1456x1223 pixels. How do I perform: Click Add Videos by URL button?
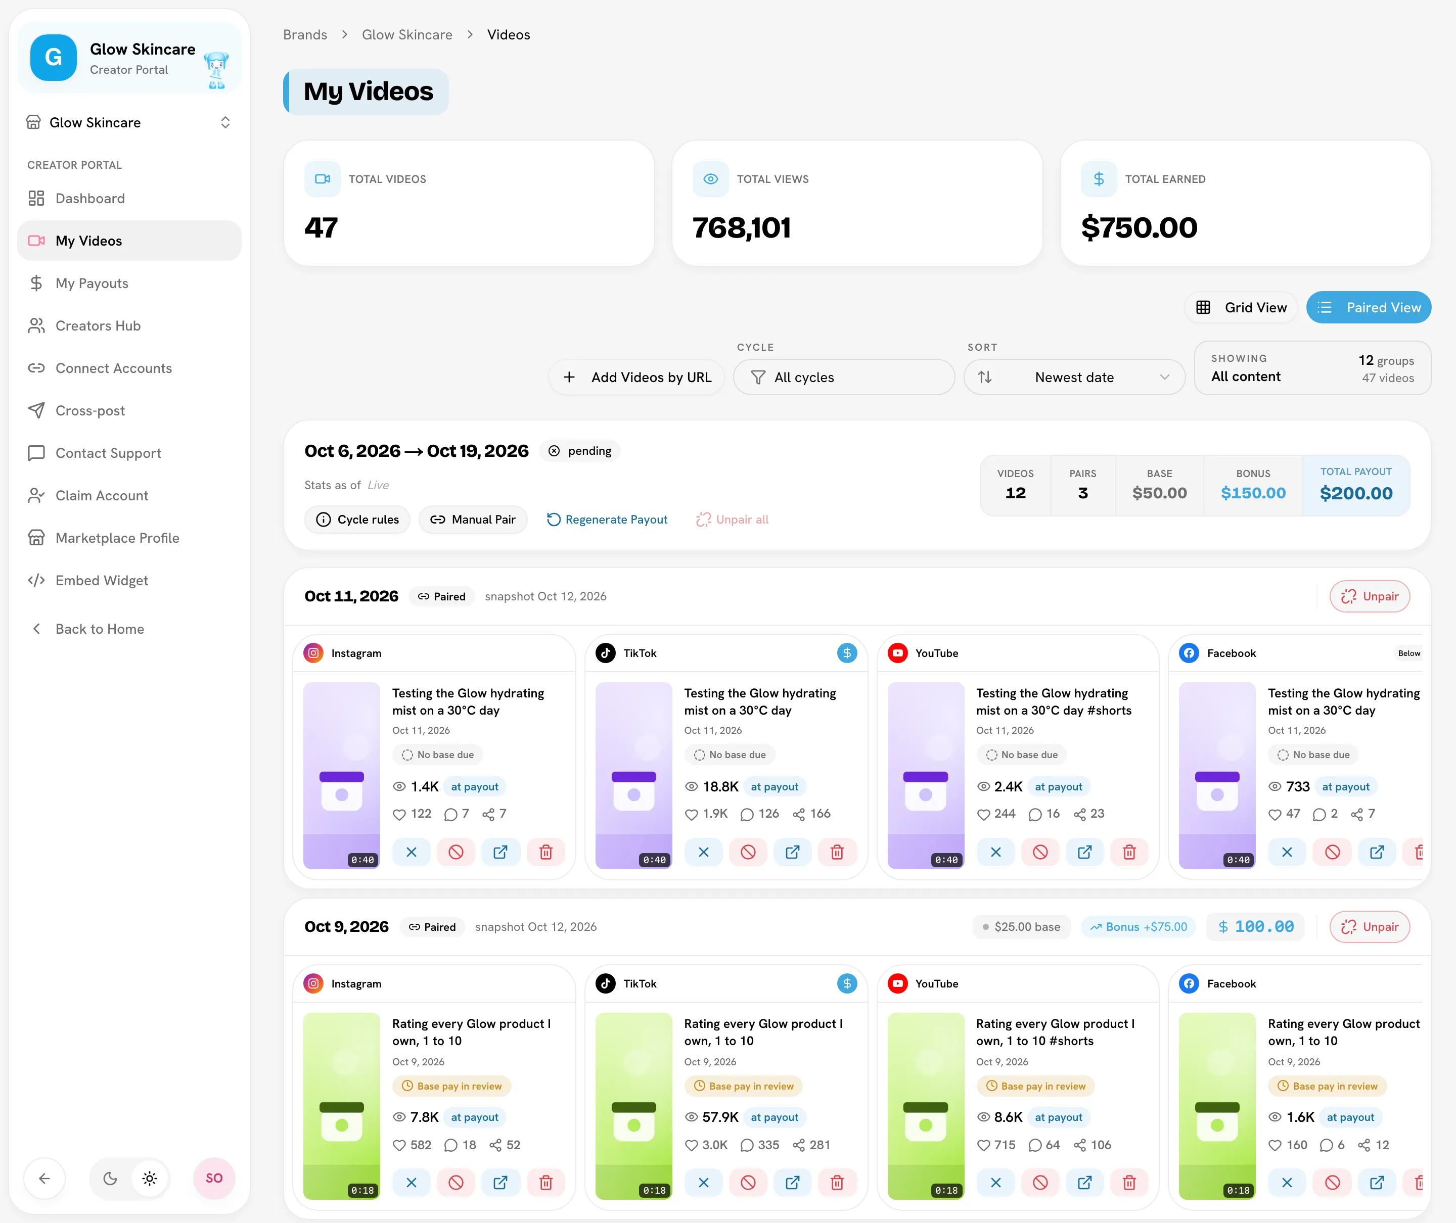[x=636, y=377]
